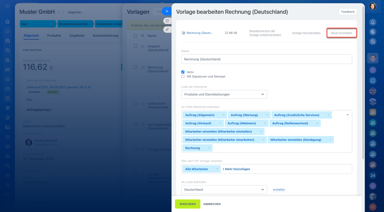Viewport: 384px width, 212px height.
Task: Click the user profile avatar at top right
Action: pos(373,6)
